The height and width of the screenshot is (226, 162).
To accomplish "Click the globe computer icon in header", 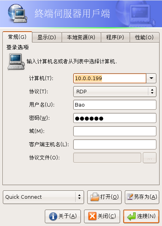I will tap(18, 13).
